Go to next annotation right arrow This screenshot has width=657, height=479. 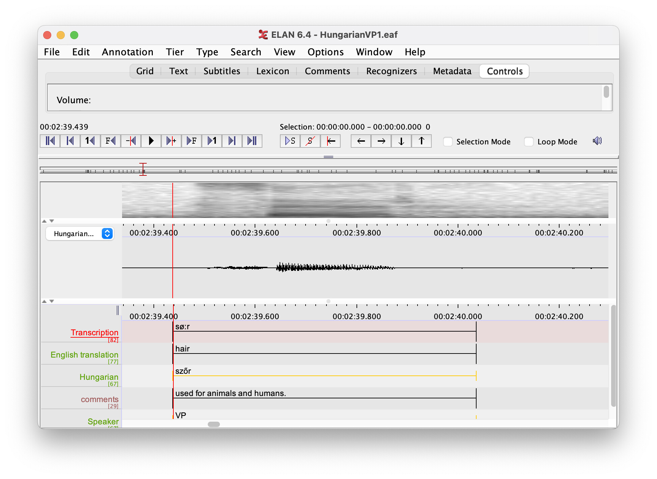(x=381, y=141)
